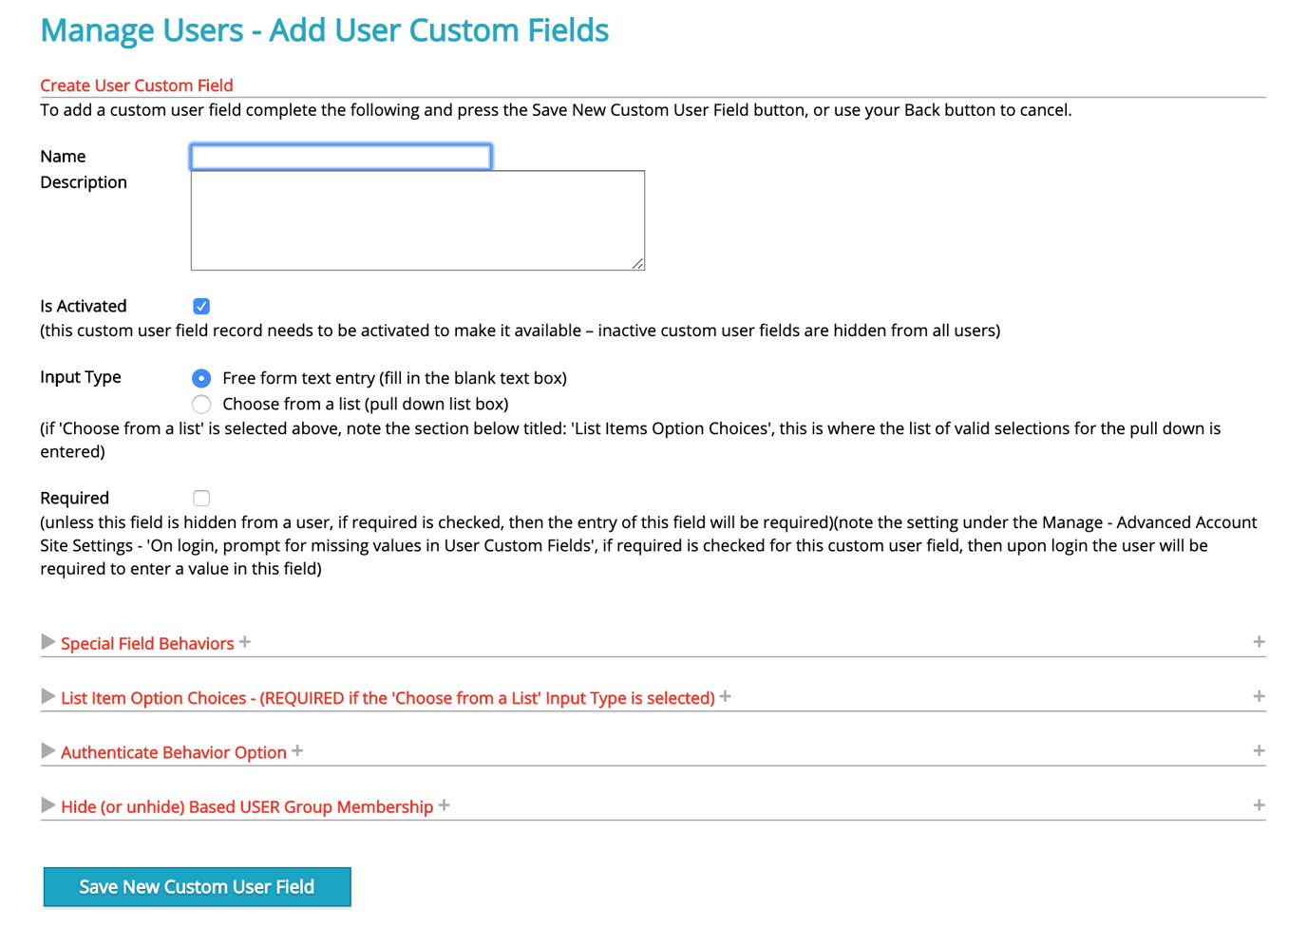Select the Free form text entry radio option
1307x927 pixels.
pyautogui.click(x=201, y=378)
